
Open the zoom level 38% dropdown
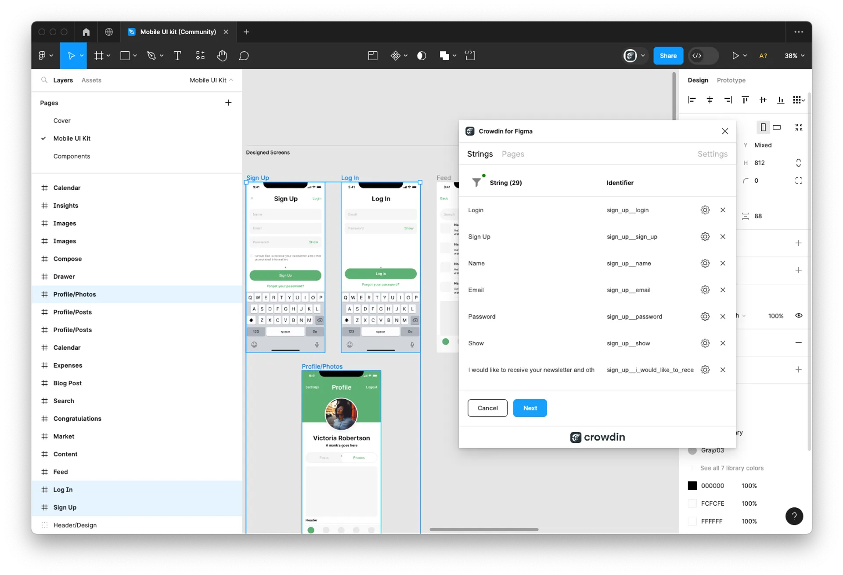[x=794, y=55]
